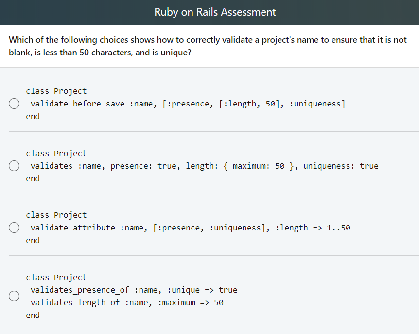Click maximum: 50 in the second option
The width and height of the screenshot is (419, 334).
(259, 166)
